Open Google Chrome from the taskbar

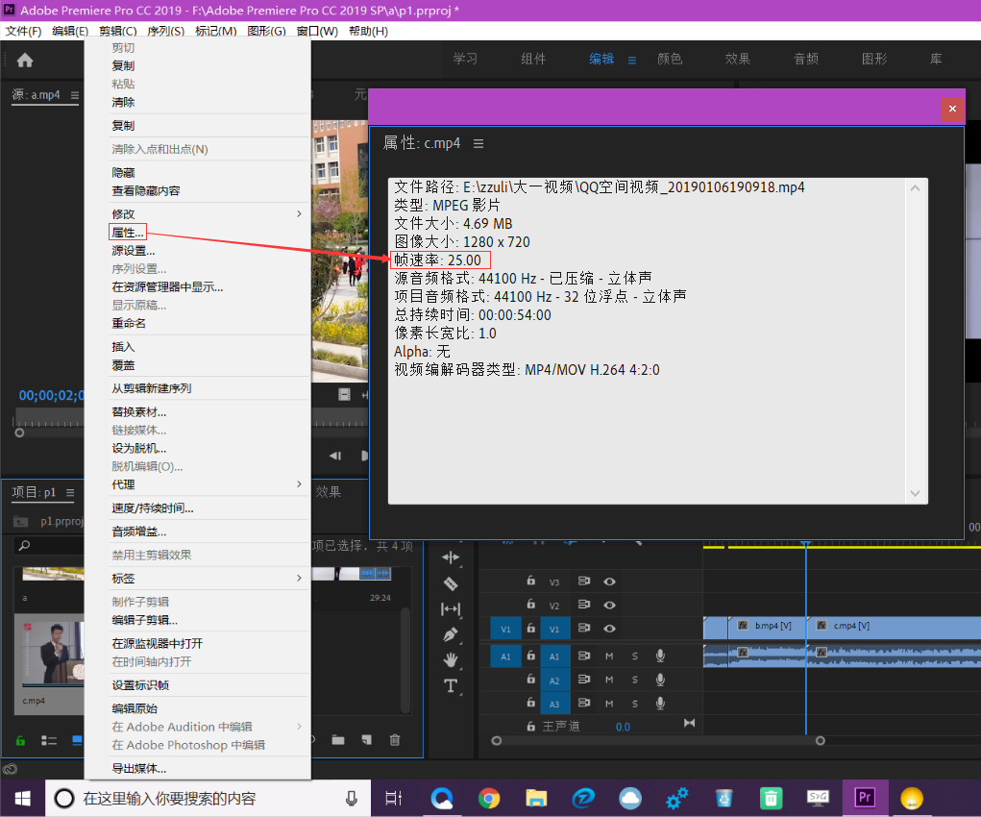pos(489,798)
